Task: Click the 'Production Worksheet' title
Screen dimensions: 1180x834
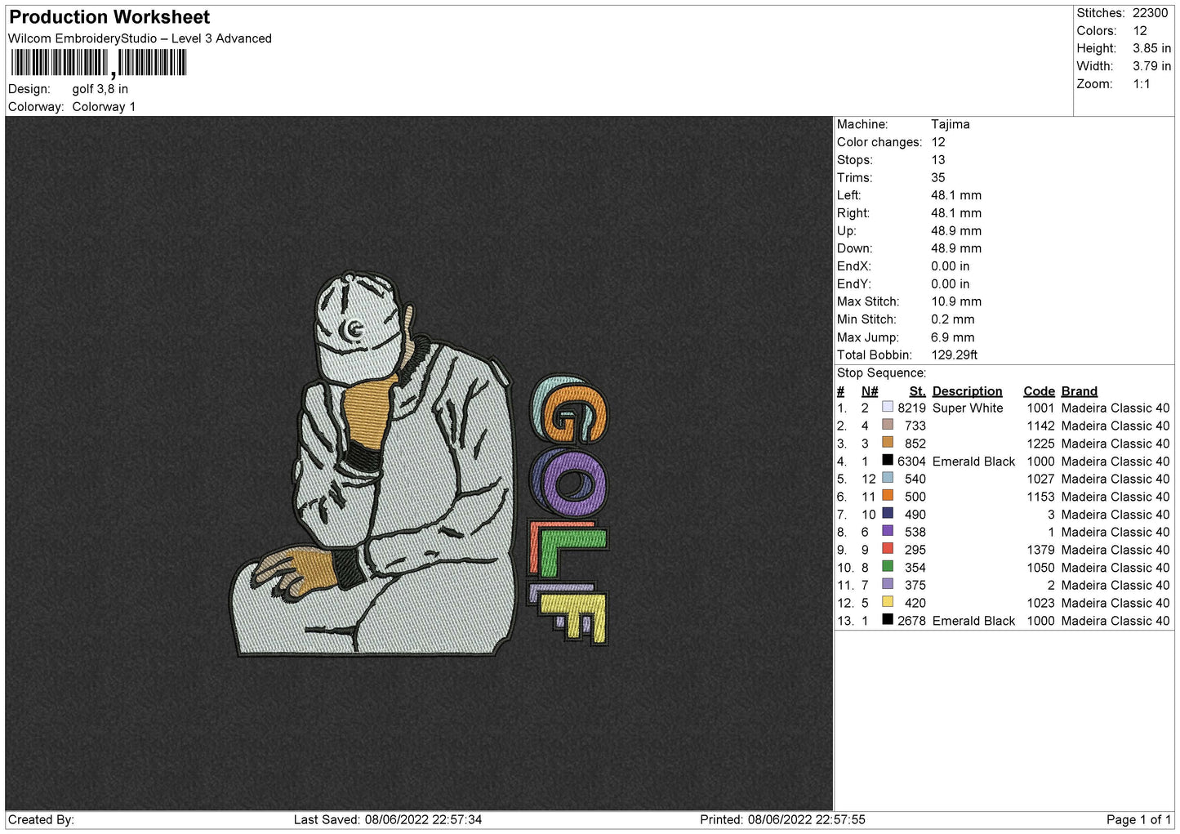Action: point(109,17)
